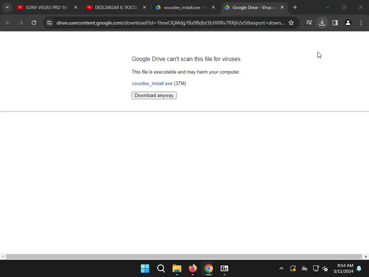Expand the tab search dropdown

click(7, 8)
